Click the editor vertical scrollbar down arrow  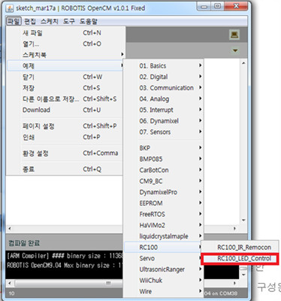pos(243,220)
